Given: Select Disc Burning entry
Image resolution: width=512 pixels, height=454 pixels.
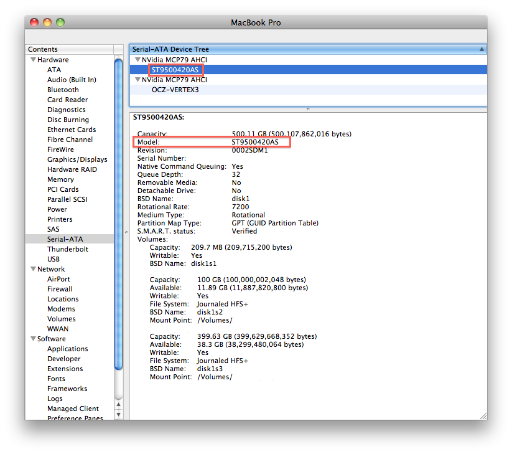Looking at the screenshot, I should [68, 120].
